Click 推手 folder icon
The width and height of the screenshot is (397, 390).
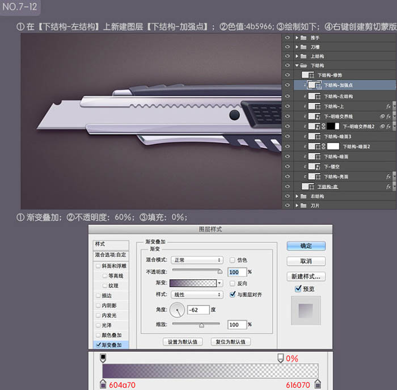[x=303, y=38]
